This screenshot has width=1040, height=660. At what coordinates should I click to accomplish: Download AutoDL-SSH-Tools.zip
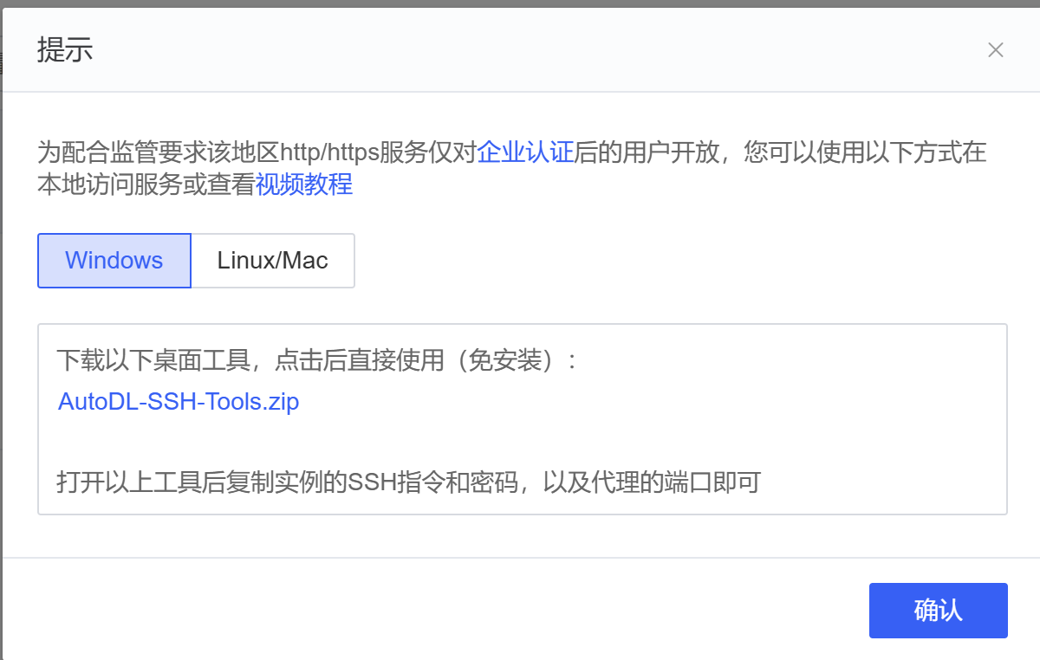click(x=179, y=402)
